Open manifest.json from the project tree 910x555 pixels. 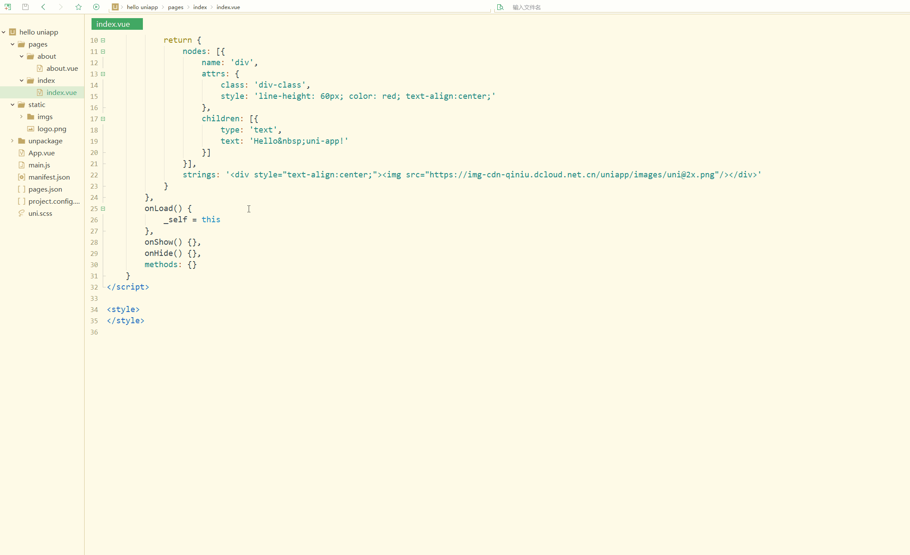(49, 177)
